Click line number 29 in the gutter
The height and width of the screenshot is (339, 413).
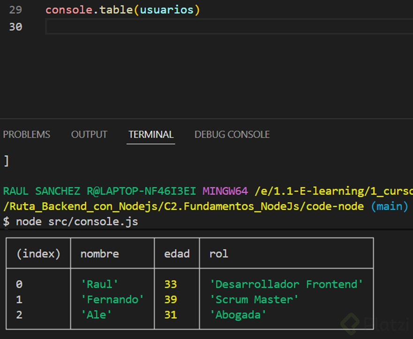[15, 10]
